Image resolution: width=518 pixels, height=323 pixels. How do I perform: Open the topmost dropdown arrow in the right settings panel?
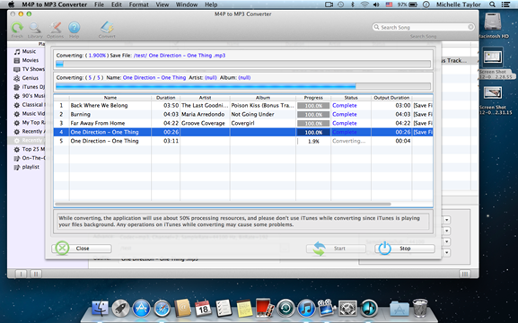447,220
